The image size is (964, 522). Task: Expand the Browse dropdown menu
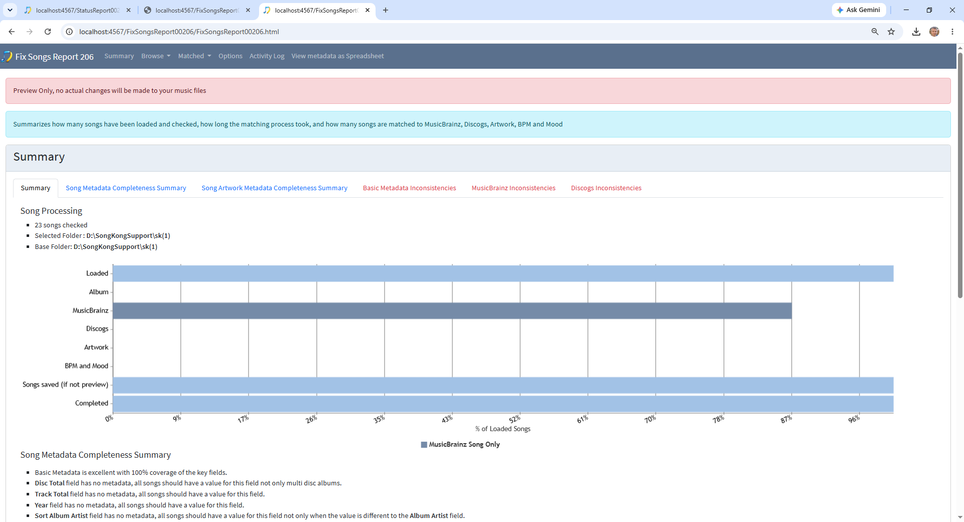tap(156, 56)
